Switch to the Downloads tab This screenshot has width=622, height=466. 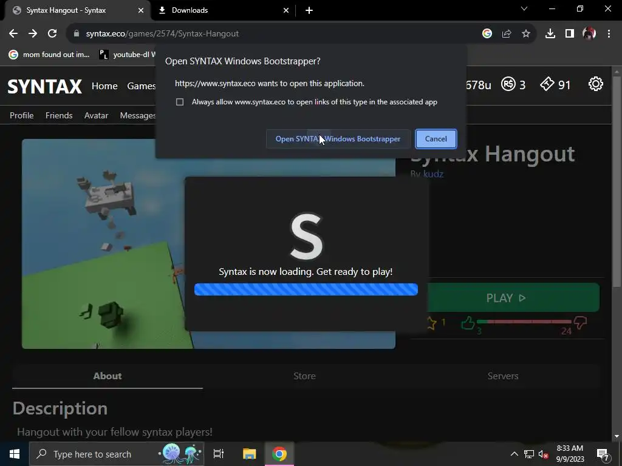(x=222, y=10)
